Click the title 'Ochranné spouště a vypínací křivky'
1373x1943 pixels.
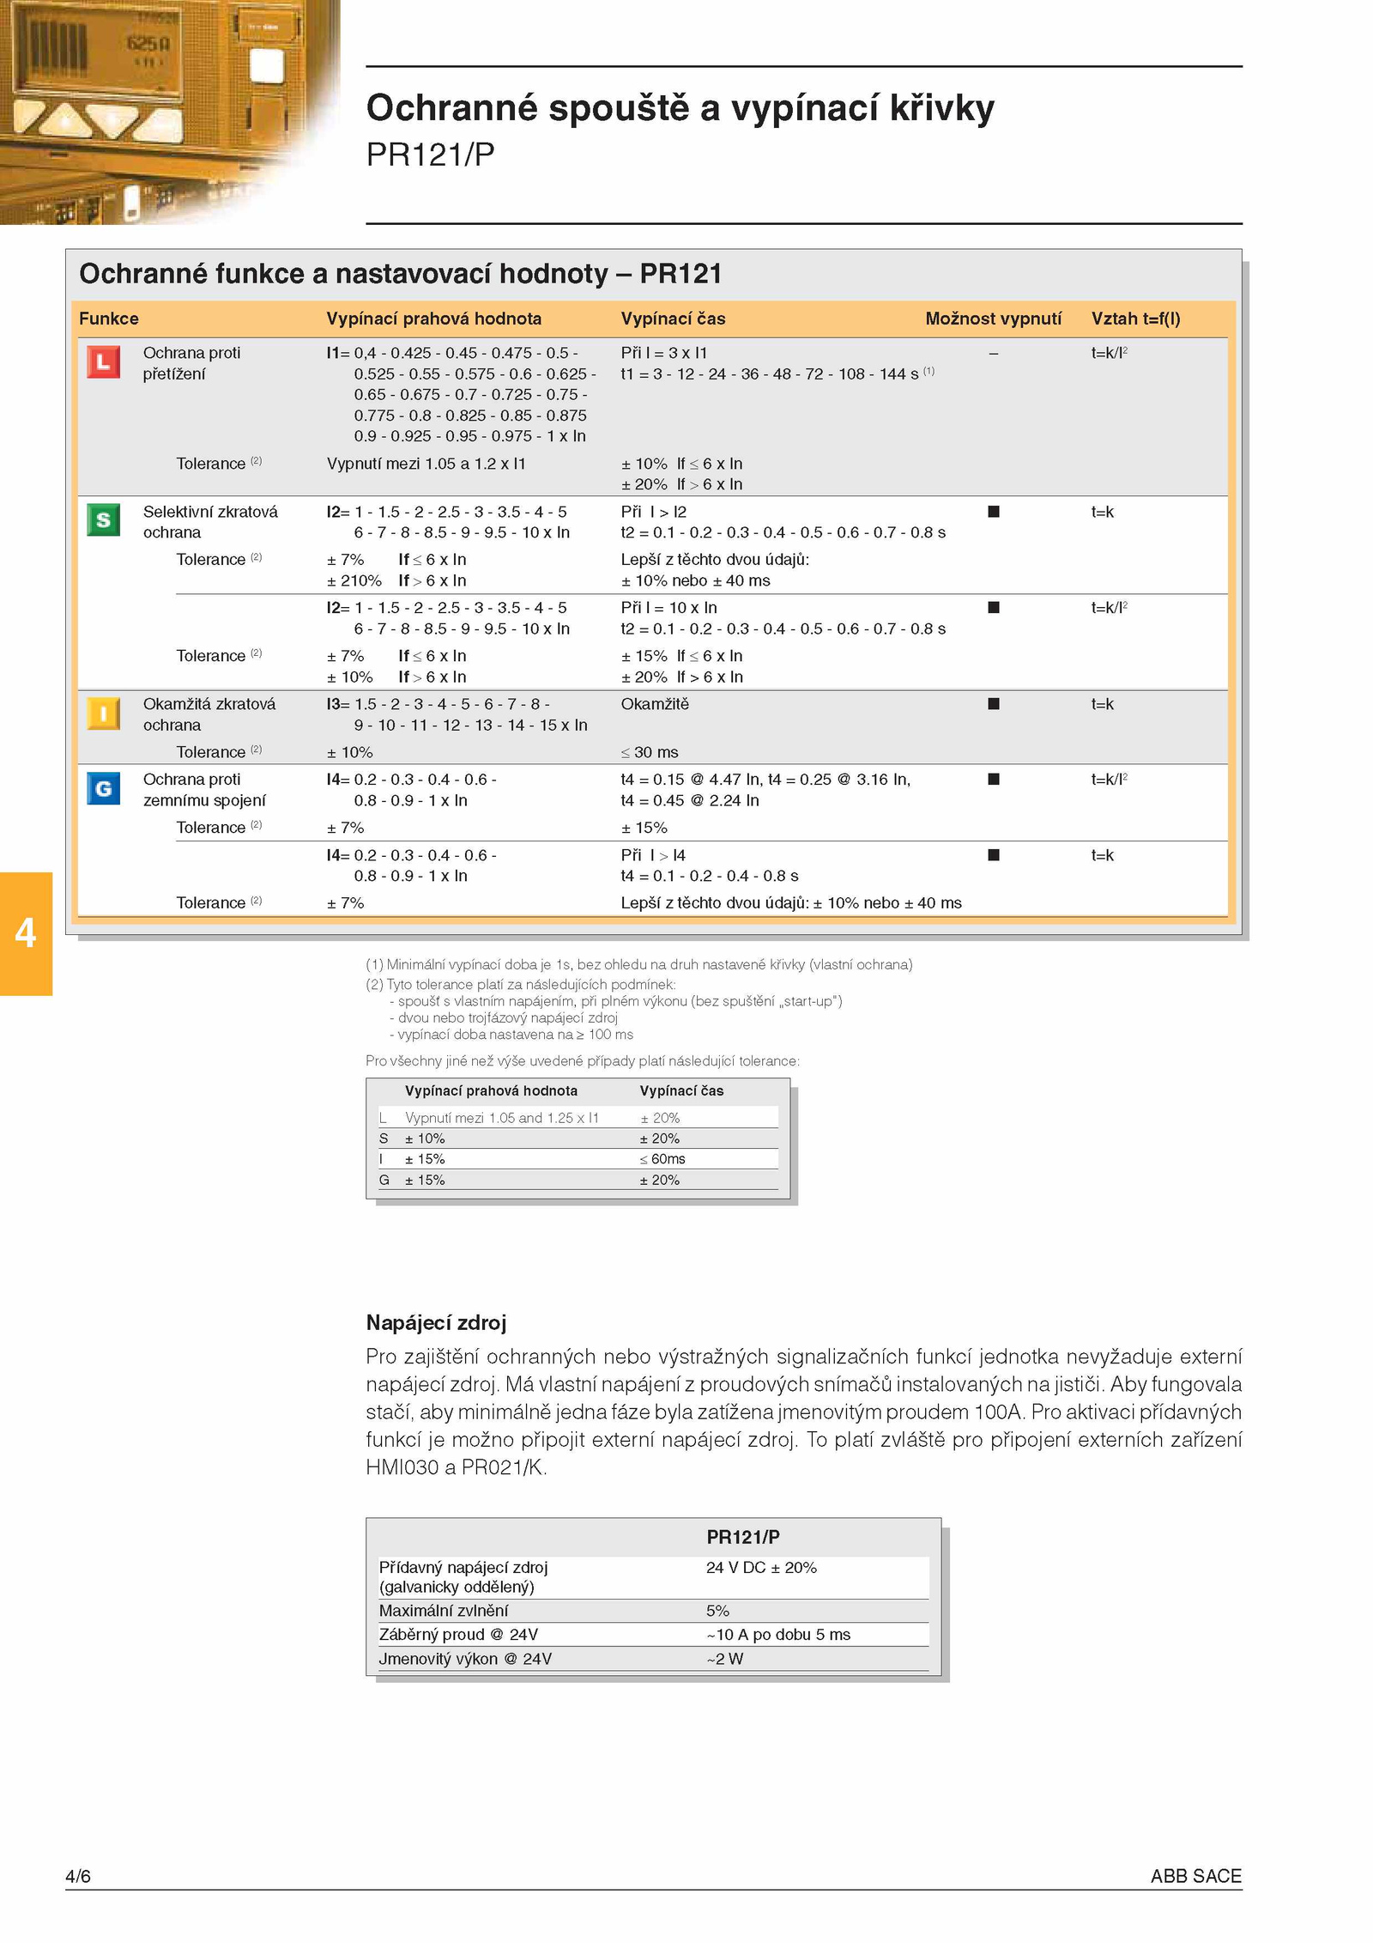(x=680, y=108)
